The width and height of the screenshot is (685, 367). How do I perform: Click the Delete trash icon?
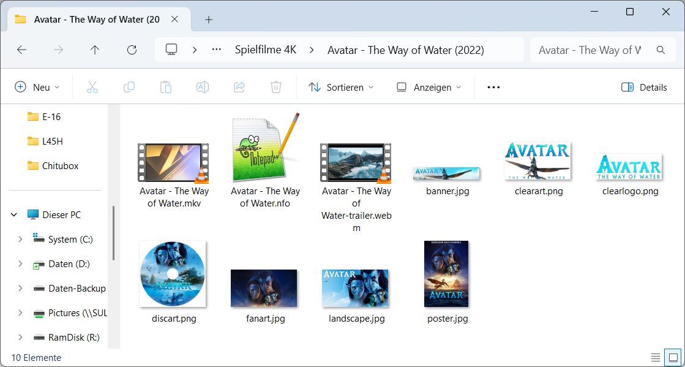[x=275, y=87]
